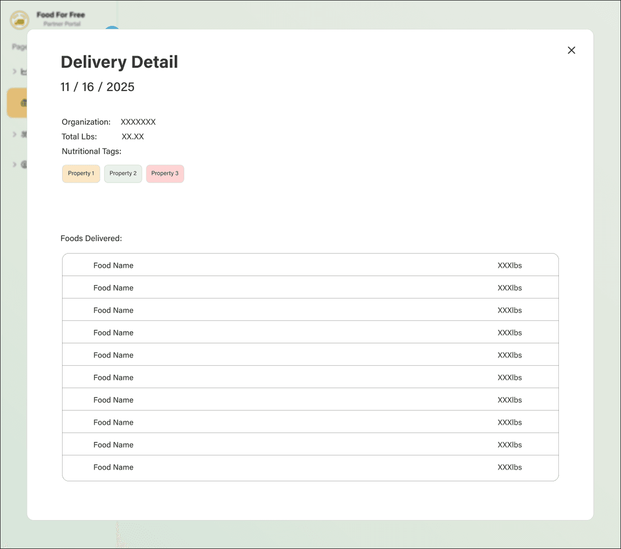Click the Organization value XXXXXXX
The image size is (621, 549).
pos(138,122)
